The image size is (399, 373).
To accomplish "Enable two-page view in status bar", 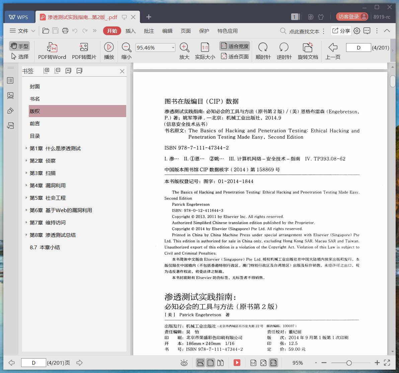I will pos(220,363).
